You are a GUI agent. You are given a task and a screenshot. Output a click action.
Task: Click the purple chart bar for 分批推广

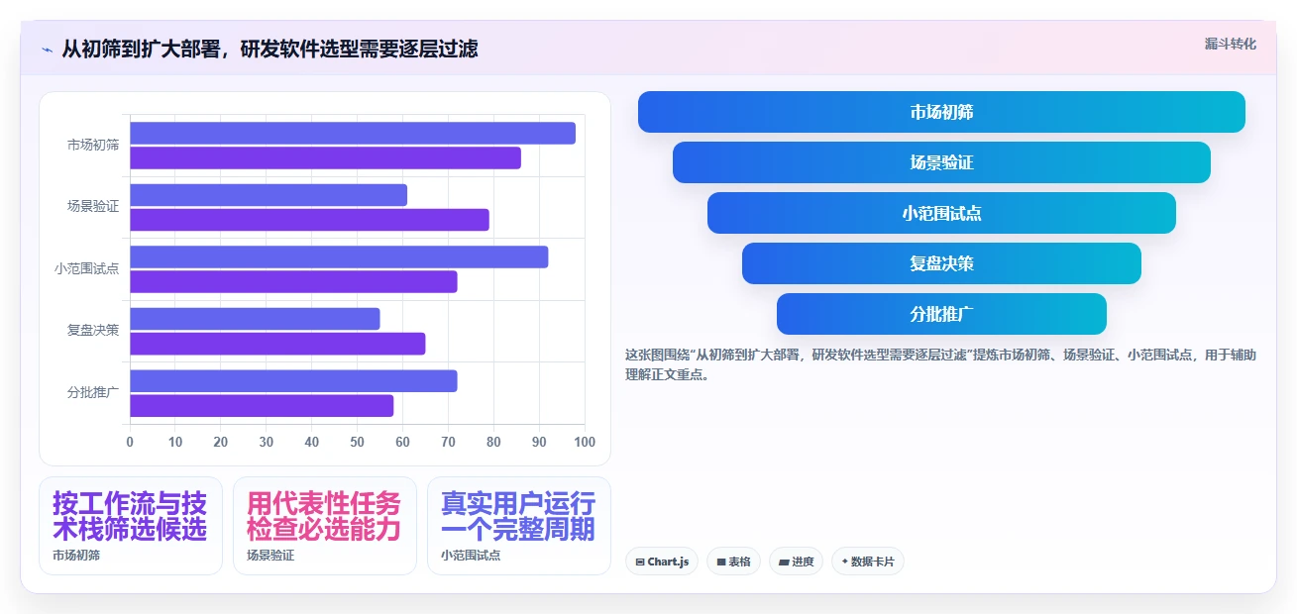point(262,405)
